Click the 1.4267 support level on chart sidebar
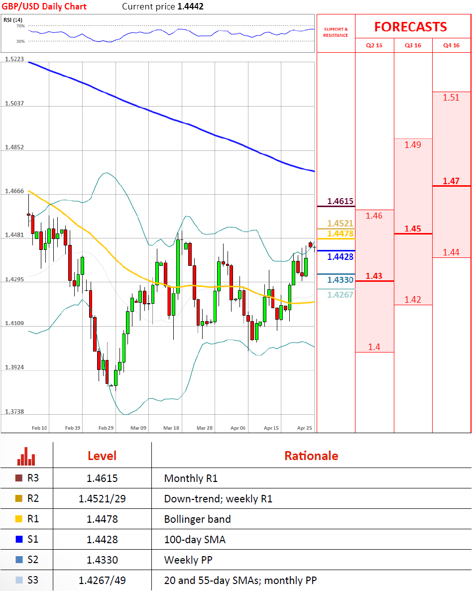 click(340, 295)
